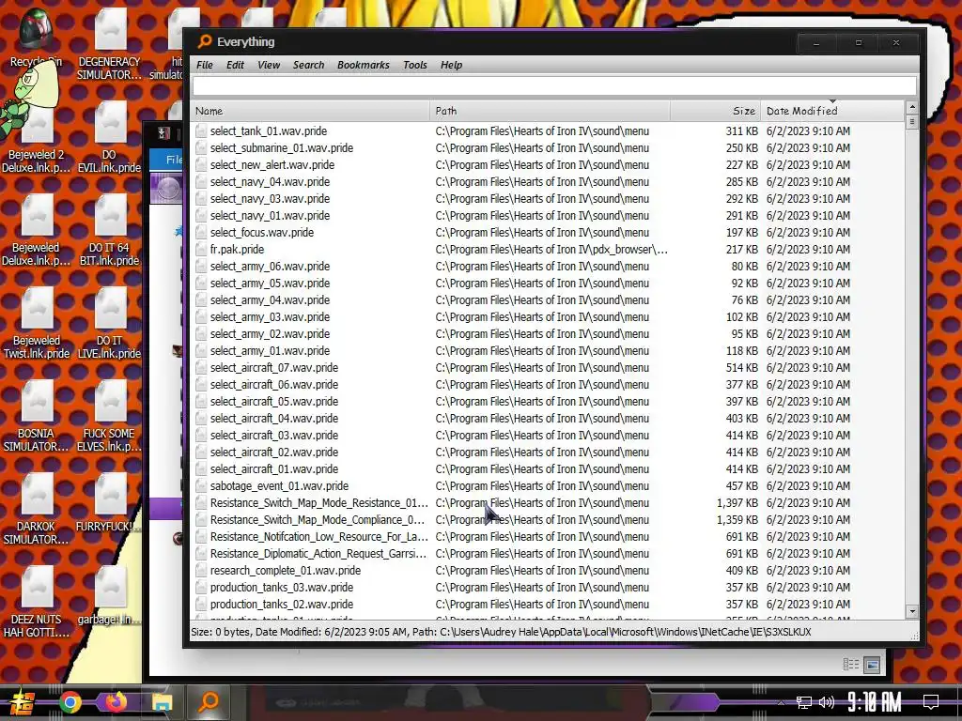962x721 pixels.
Task: Switch background window to large icons view
Action: tap(872, 665)
